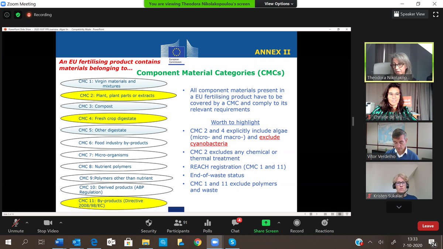Collapse participant videos with the down chevron
This screenshot has height=249, width=443.
click(399, 207)
